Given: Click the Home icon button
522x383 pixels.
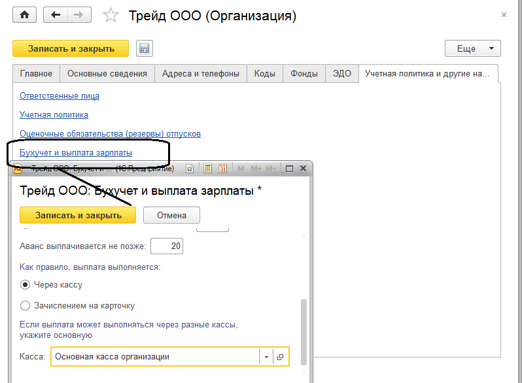Looking at the screenshot, I should tap(25, 16).
